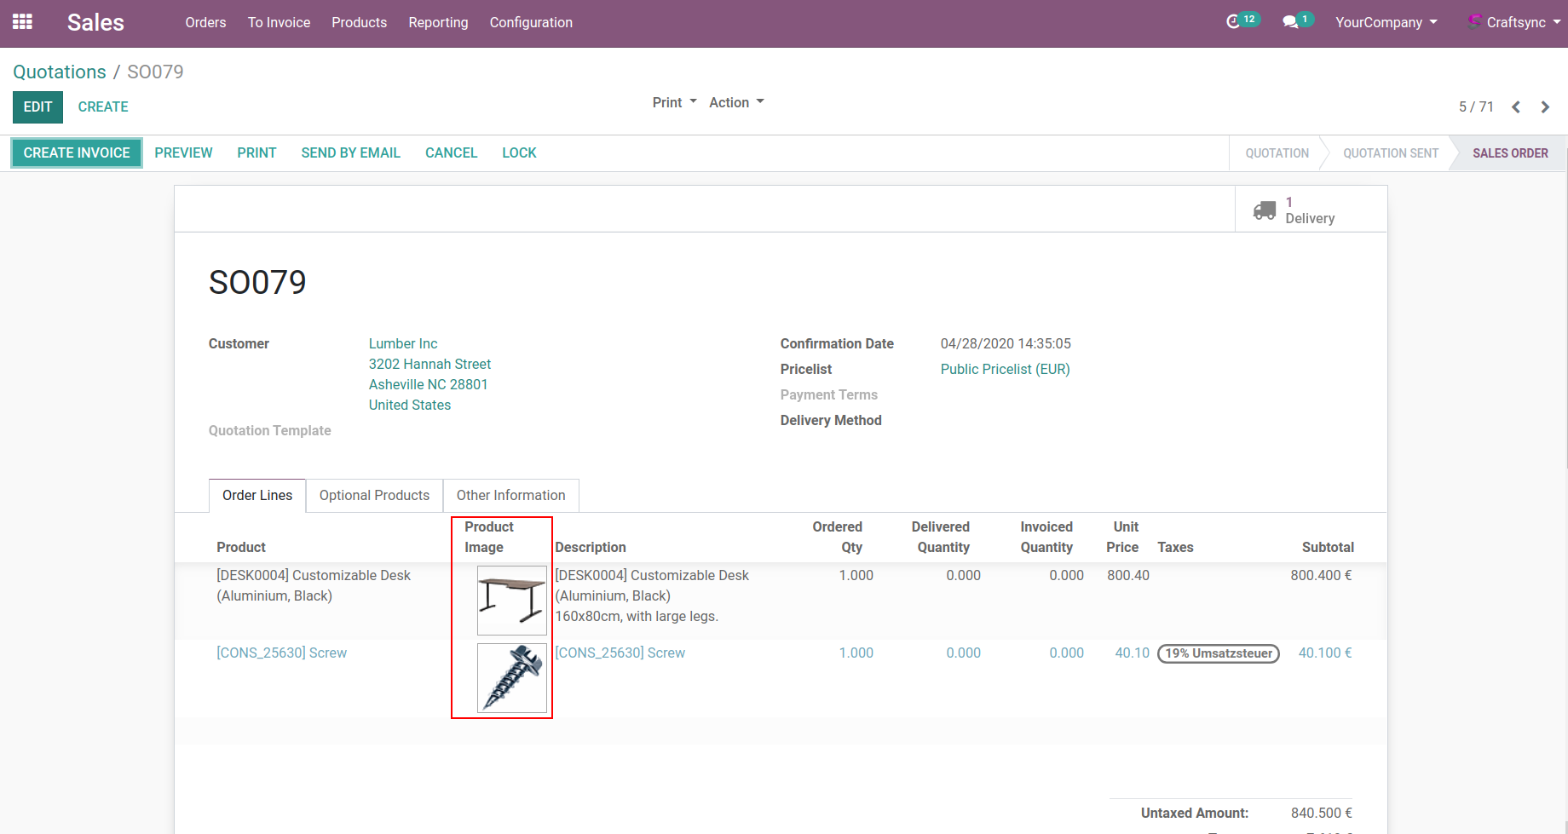Switch to the Optional Products tab

(374, 496)
